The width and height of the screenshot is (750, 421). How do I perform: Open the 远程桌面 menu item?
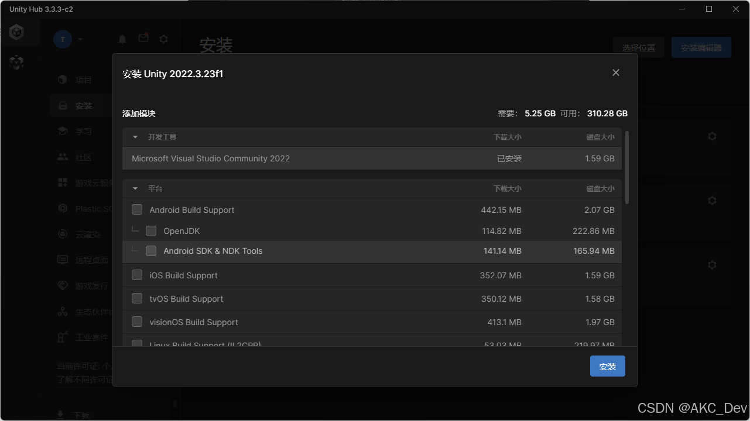tap(92, 260)
